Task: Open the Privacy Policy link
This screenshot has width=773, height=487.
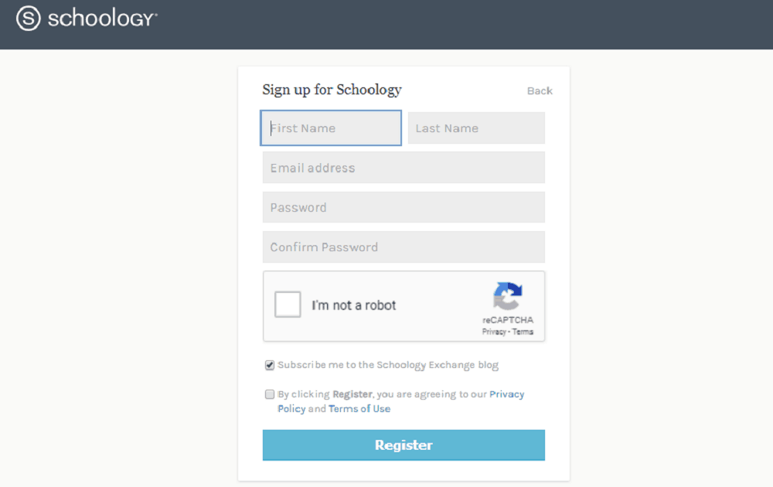Action: [506, 394]
